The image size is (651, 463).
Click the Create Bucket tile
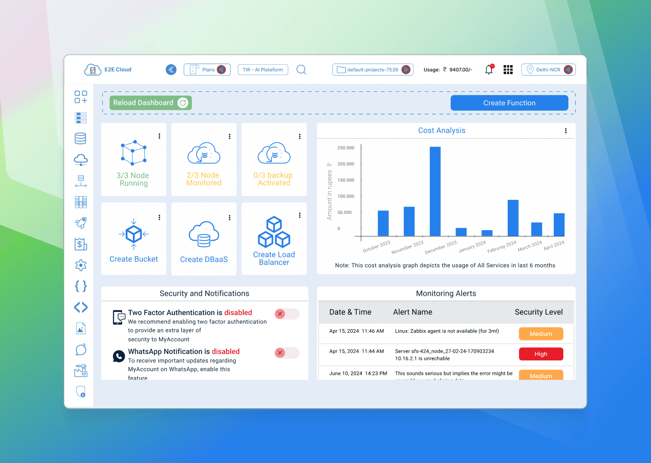134,239
